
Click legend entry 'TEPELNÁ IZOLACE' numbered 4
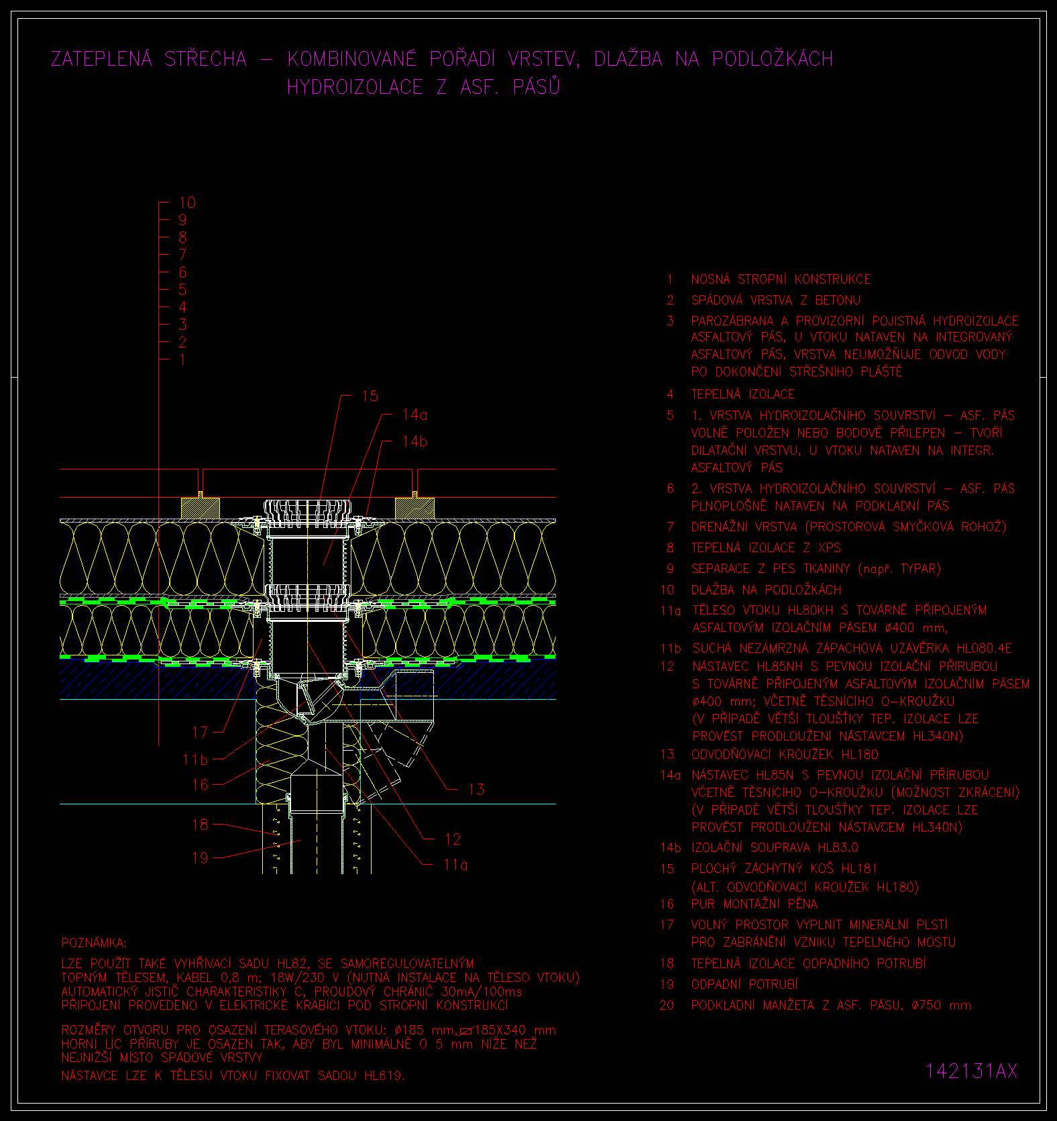[743, 394]
